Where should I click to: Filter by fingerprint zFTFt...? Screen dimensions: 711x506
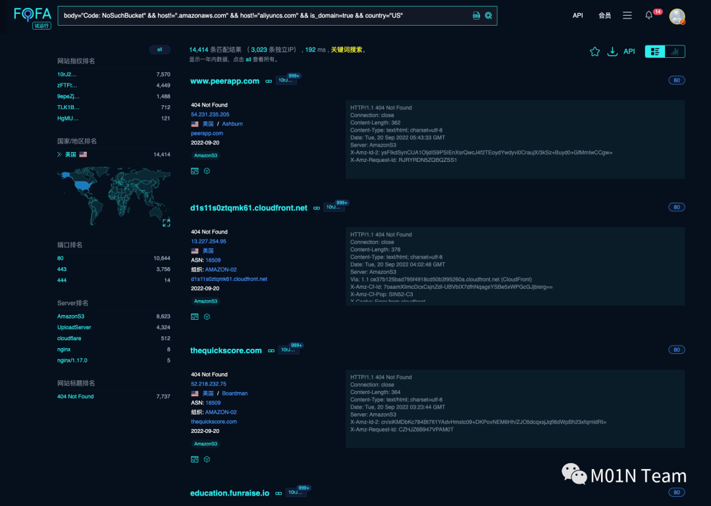point(67,86)
